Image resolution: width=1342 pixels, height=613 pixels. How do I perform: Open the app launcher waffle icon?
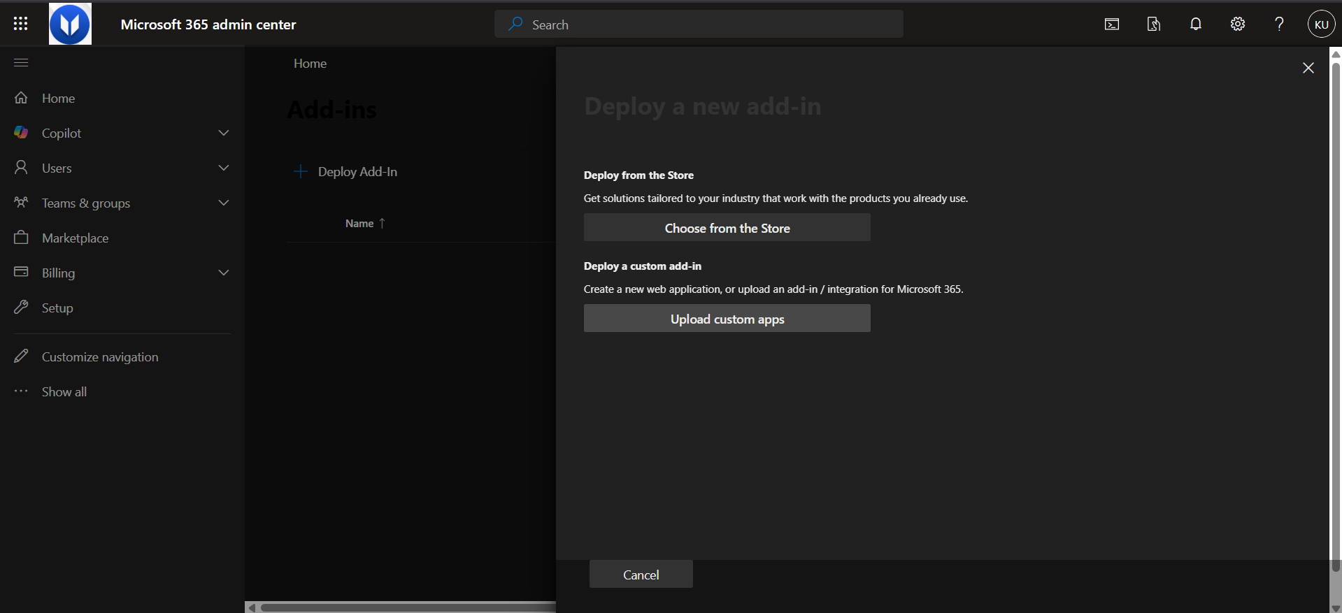pos(21,24)
